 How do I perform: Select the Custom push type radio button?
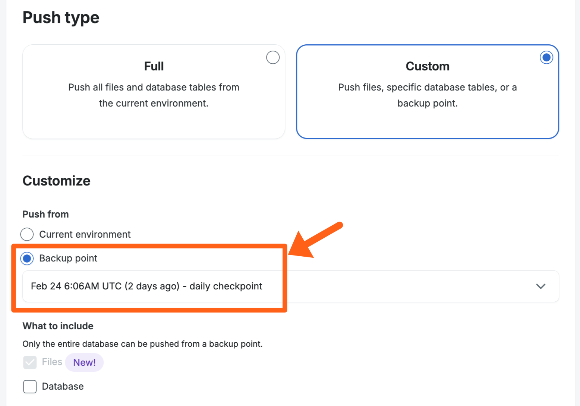(546, 57)
